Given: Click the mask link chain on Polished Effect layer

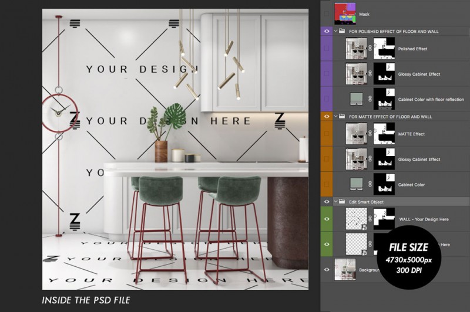Looking at the screenshot, I should click(370, 49).
